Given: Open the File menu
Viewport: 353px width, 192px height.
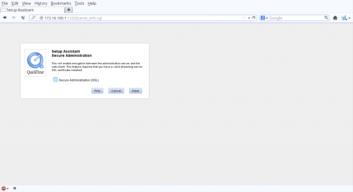Looking at the screenshot, I should click(x=5, y=3).
